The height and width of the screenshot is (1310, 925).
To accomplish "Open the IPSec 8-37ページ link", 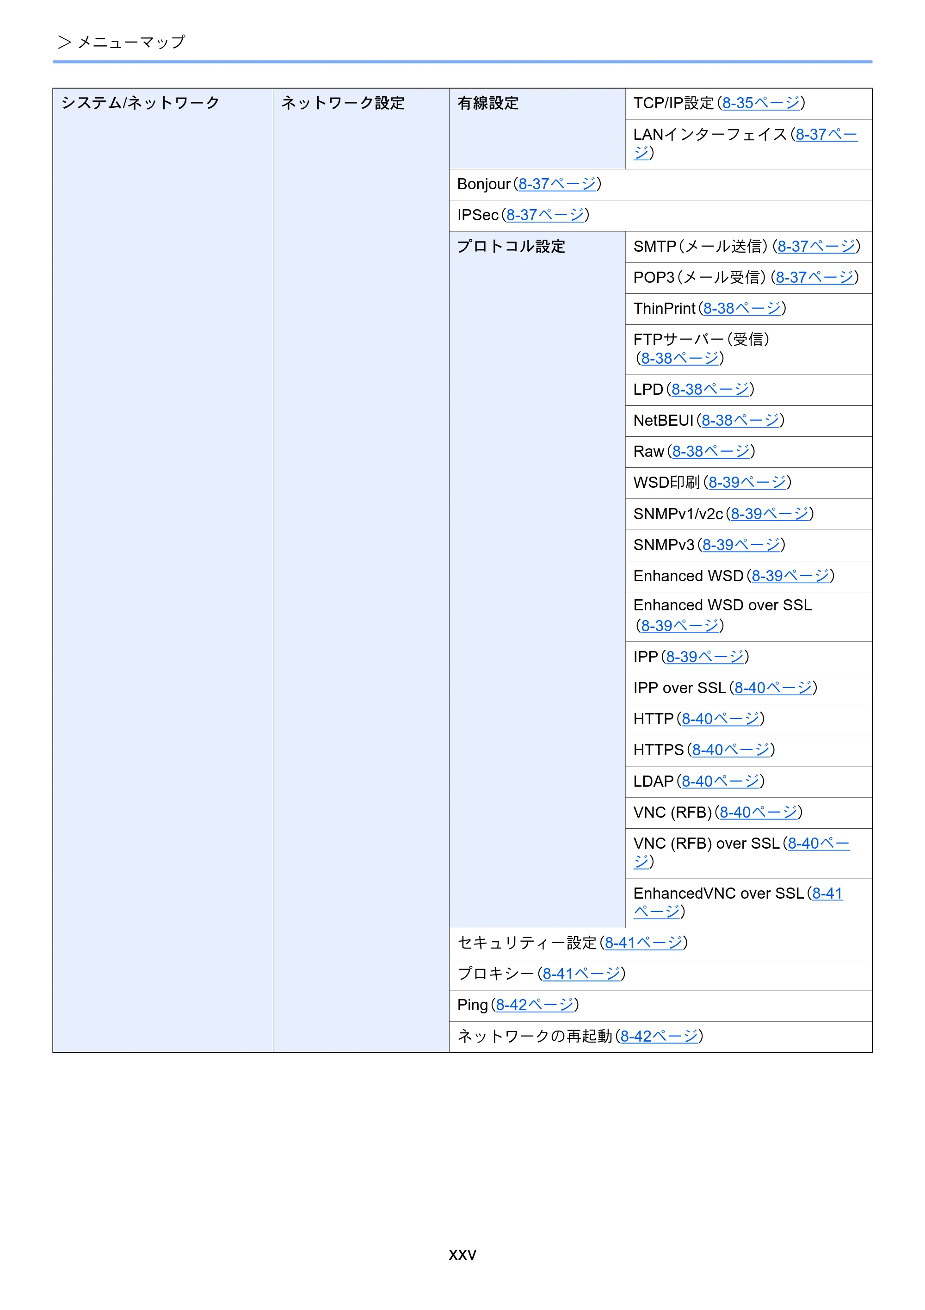I will 545,215.
